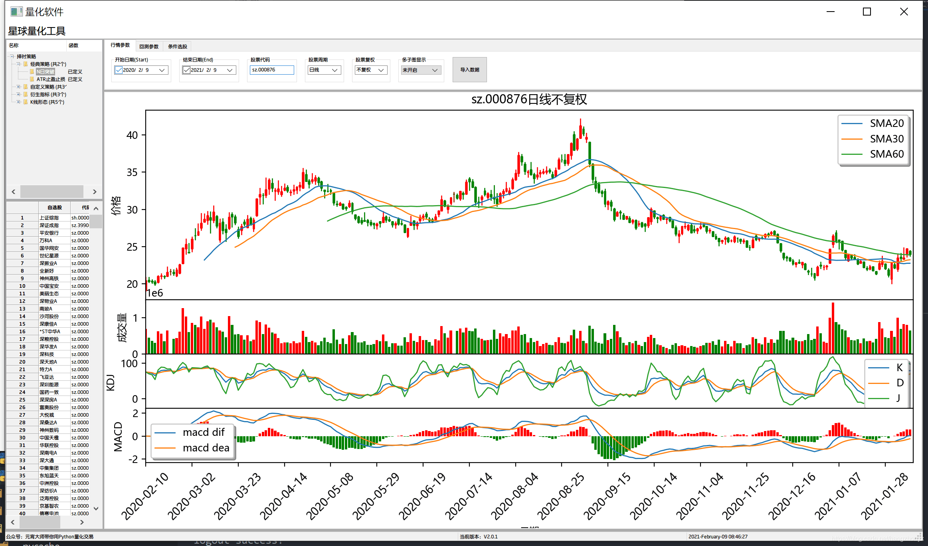This screenshot has width=928, height=546.
Task: Click the 自选股 column header
Action: (55, 208)
